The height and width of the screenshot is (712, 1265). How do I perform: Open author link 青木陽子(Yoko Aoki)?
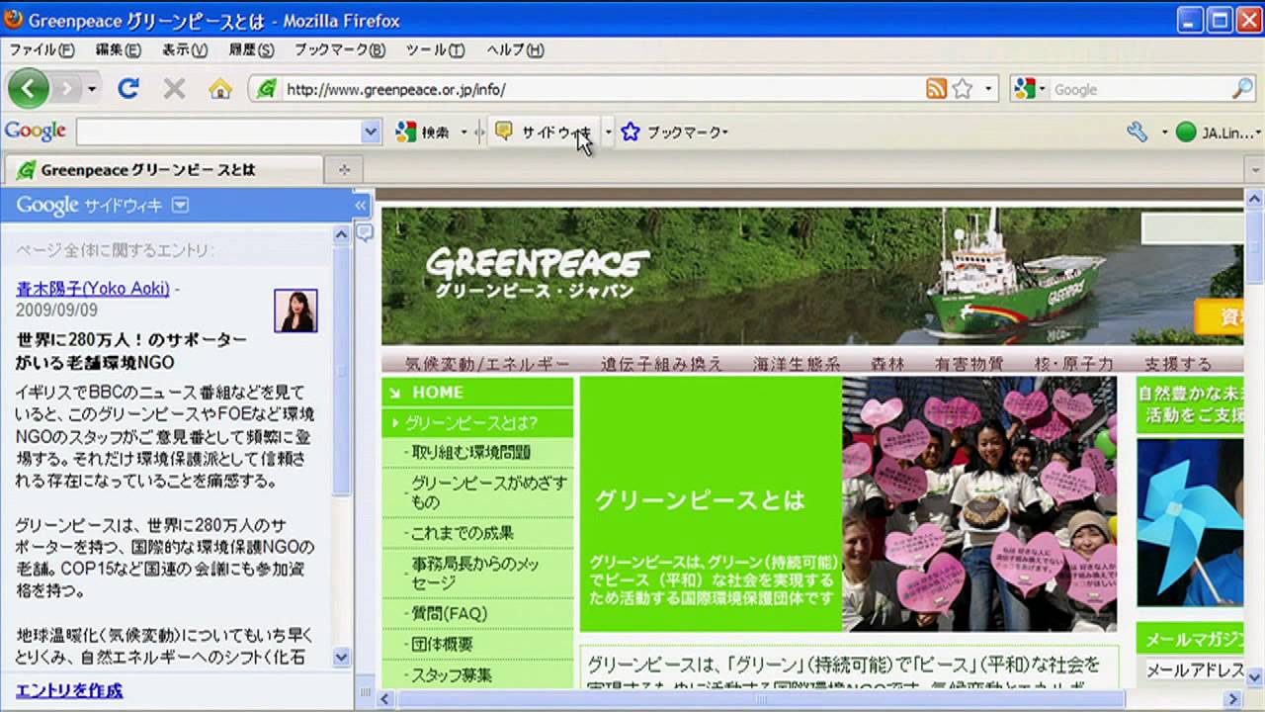[93, 289]
